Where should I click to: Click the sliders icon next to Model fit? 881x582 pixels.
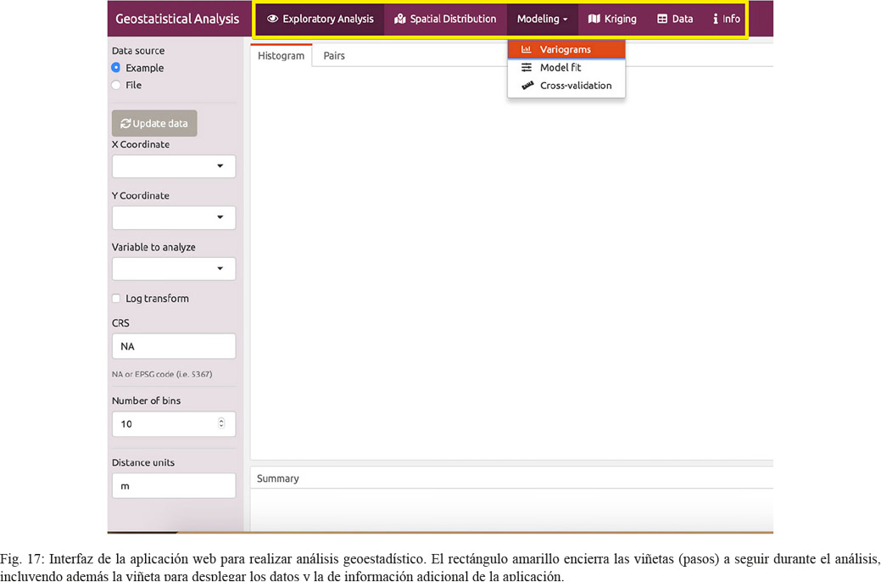pyautogui.click(x=527, y=68)
